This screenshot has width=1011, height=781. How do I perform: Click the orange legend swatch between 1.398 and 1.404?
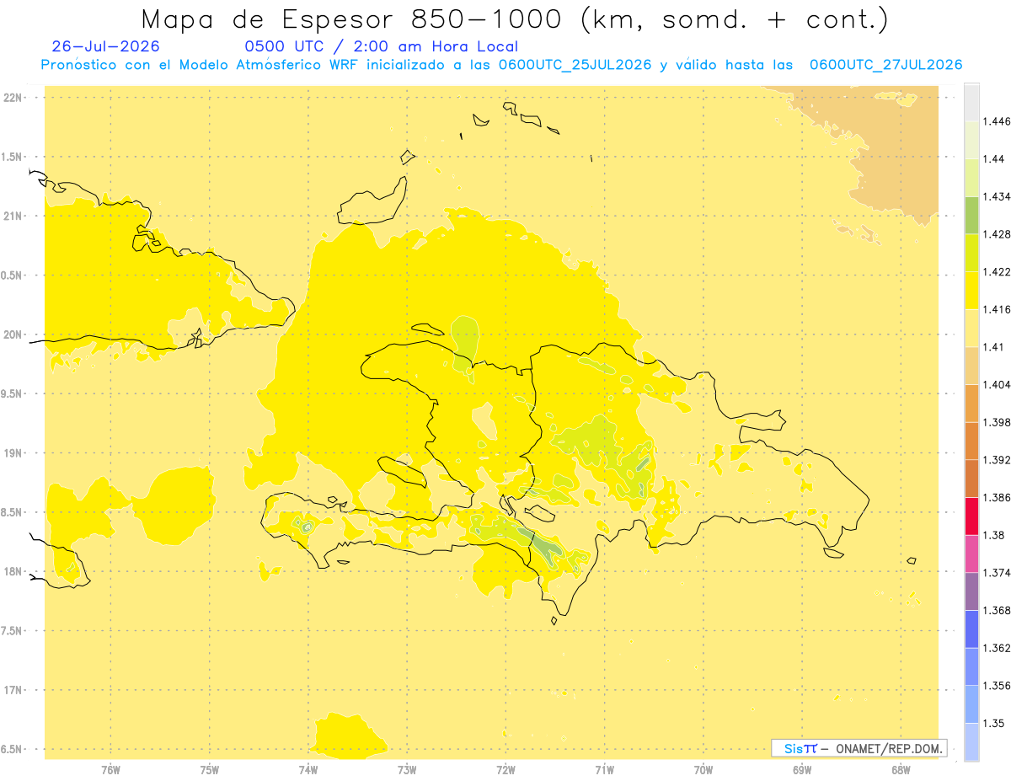(x=971, y=403)
